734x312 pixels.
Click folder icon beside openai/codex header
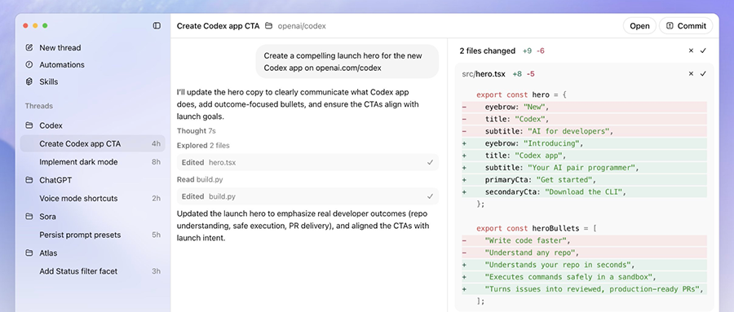click(268, 26)
